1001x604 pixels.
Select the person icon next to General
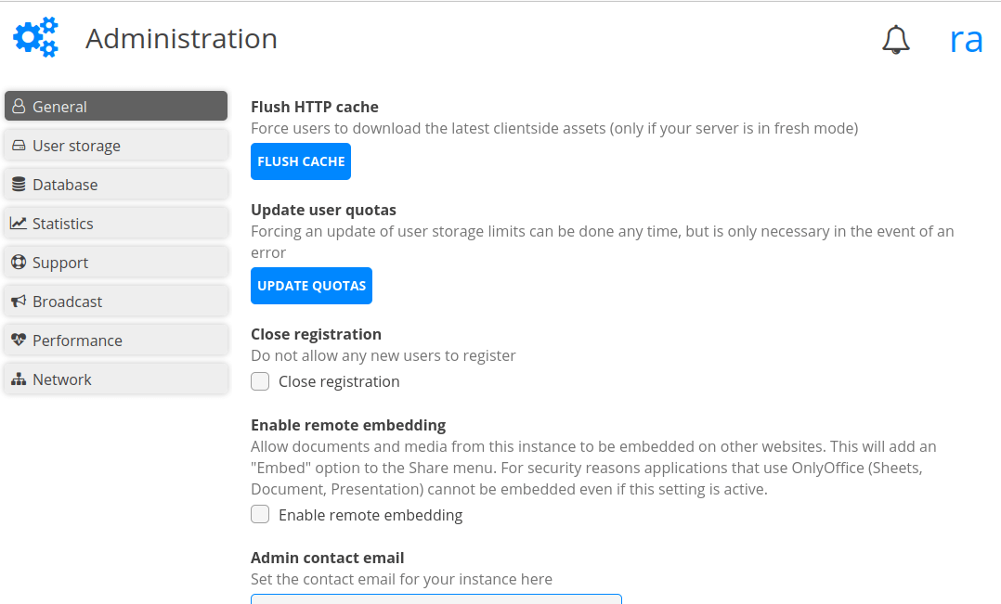pyautogui.click(x=19, y=106)
